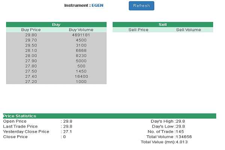Select the 29.70 buy price cell
The width and height of the screenshot is (225, 150).
31,40
